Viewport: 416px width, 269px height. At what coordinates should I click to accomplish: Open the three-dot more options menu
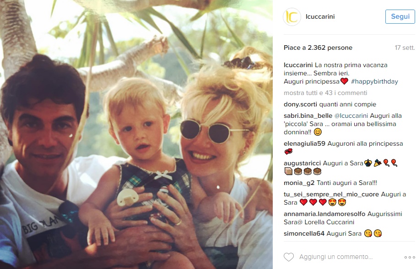tap(410, 257)
